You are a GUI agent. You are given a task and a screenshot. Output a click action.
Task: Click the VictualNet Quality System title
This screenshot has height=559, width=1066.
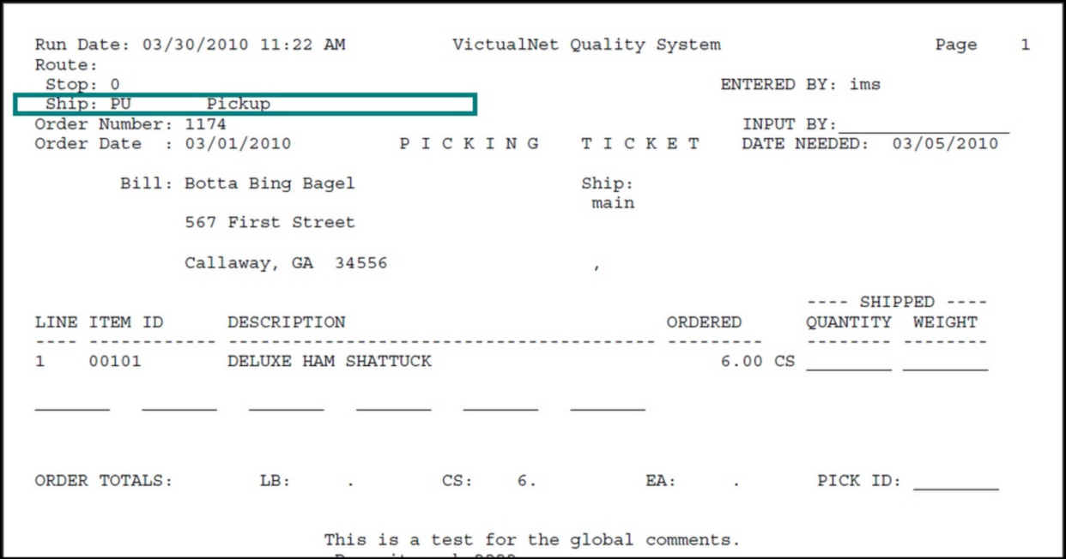[586, 45]
